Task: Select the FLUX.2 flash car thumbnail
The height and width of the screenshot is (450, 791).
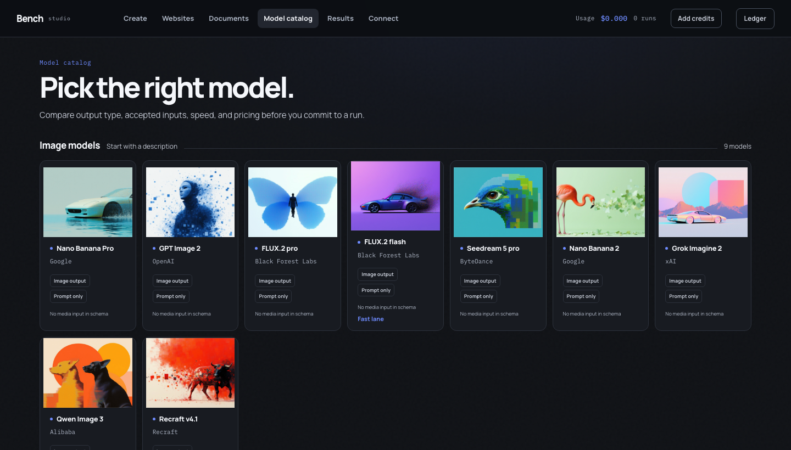Action: pyautogui.click(x=396, y=196)
